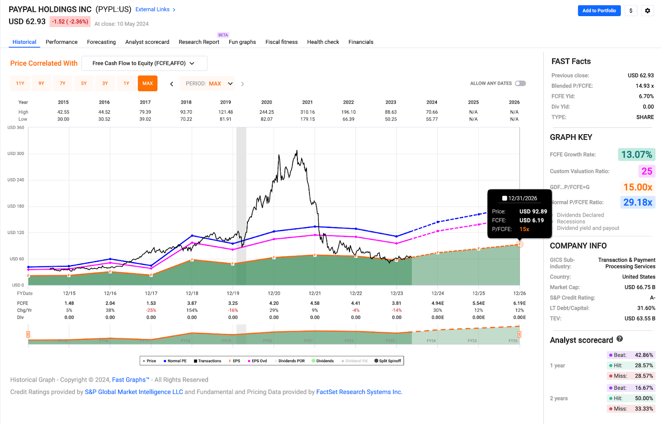
Task: Open FactSet Research Systems Inc. link
Action: [359, 392]
